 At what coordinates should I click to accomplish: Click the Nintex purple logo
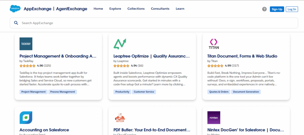(214, 118)
